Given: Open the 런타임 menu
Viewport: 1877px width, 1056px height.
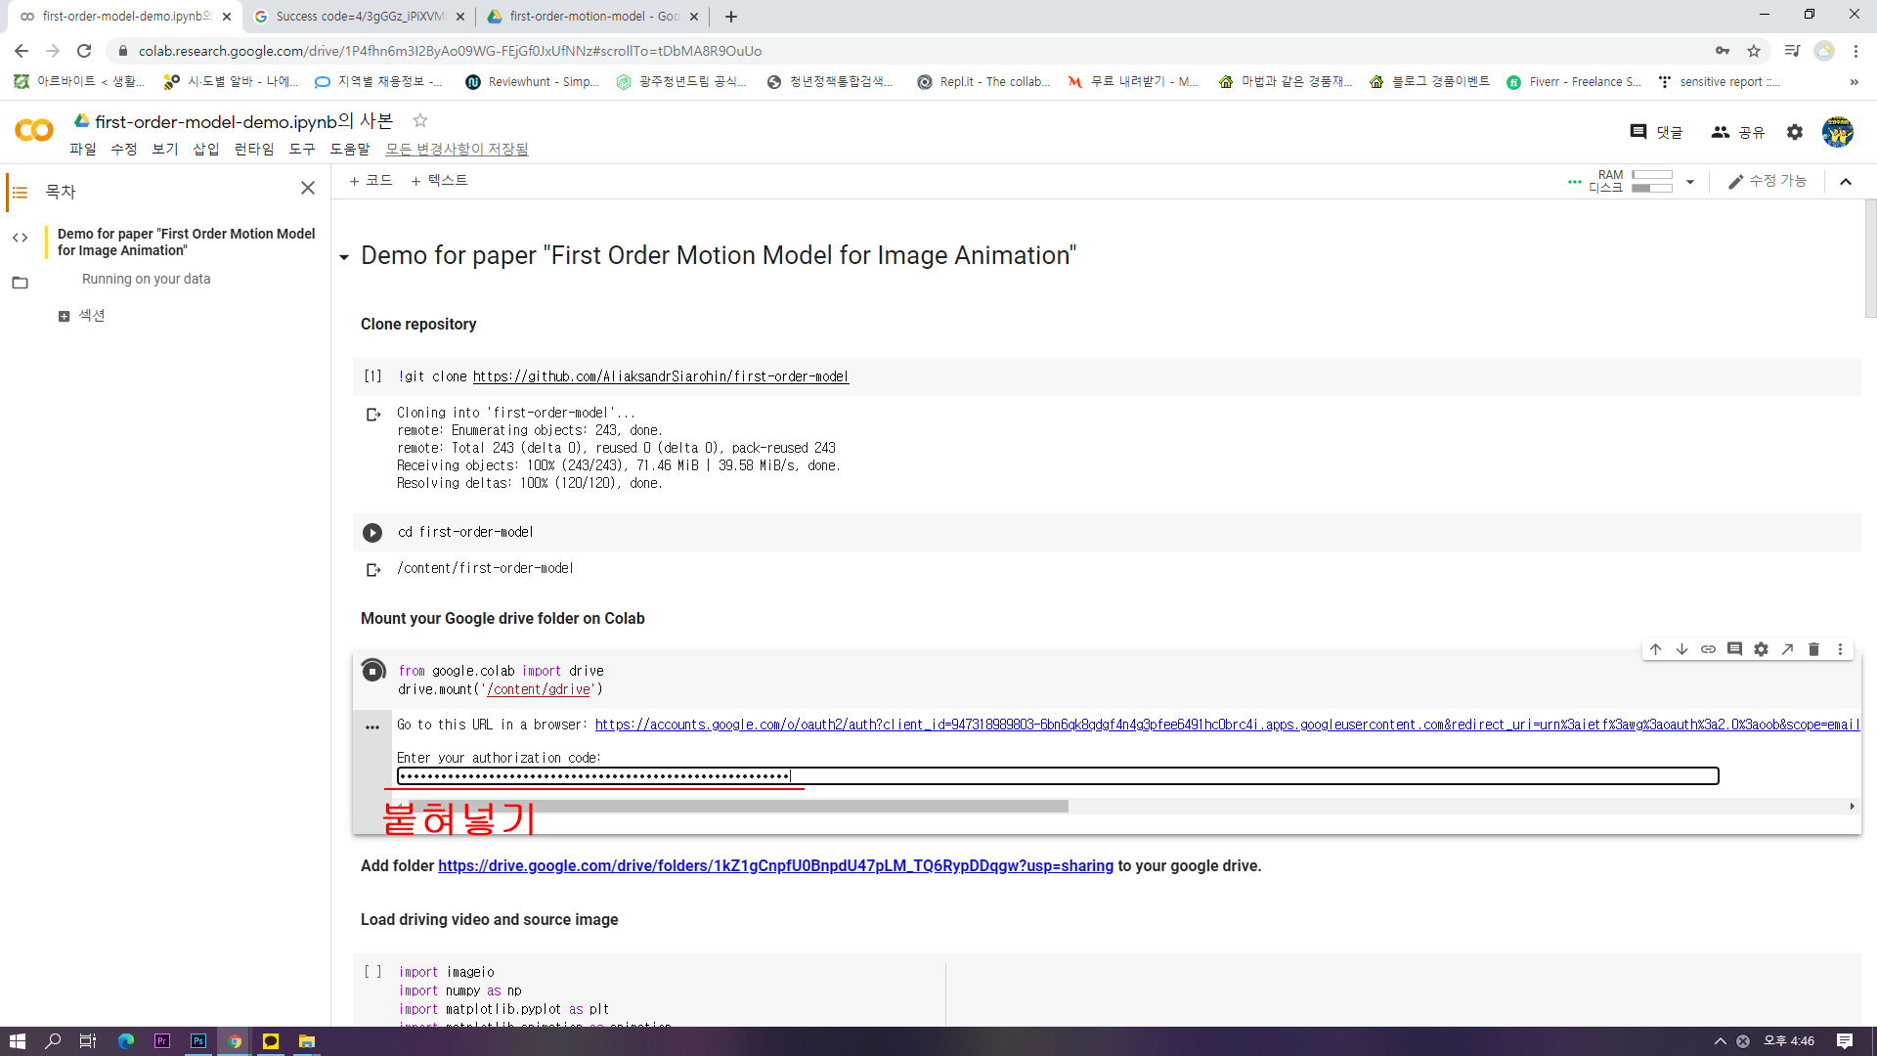Looking at the screenshot, I should 254,149.
